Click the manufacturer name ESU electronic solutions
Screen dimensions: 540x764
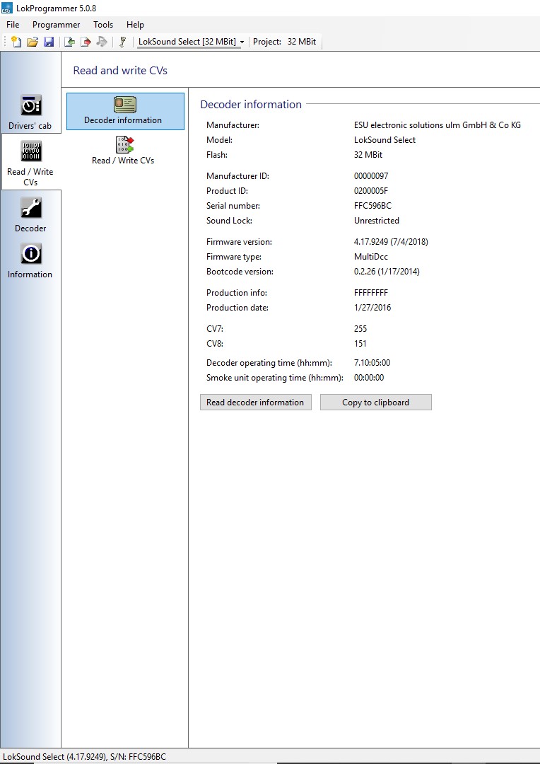tap(438, 125)
